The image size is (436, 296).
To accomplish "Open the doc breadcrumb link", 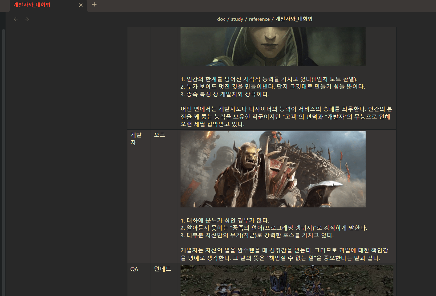I will click(221, 19).
